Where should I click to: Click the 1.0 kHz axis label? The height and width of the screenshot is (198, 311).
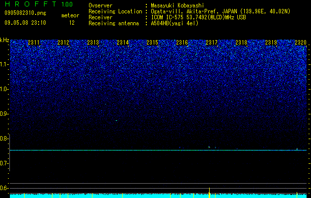(x=4, y=89)
